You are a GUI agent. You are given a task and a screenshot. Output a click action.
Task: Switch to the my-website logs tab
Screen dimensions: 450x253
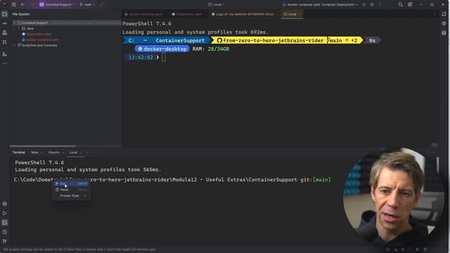243,14
